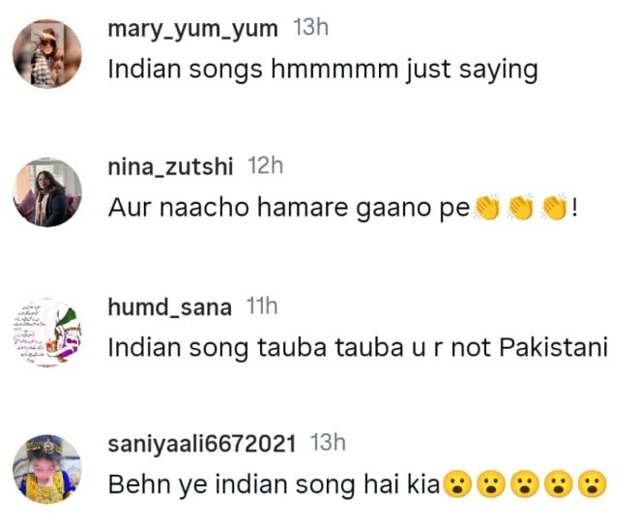The image size is (637, 524).
Task: Click the 13h timestamp on mary_yum_yum's comment
Action: click(310, 28)
